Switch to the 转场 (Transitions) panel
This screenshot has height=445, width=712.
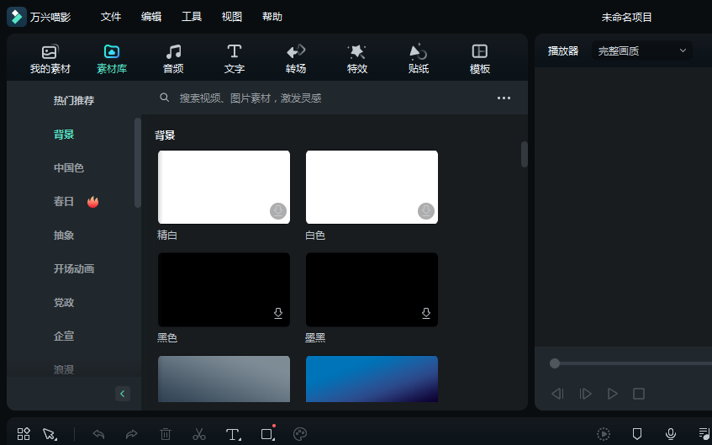296,59
